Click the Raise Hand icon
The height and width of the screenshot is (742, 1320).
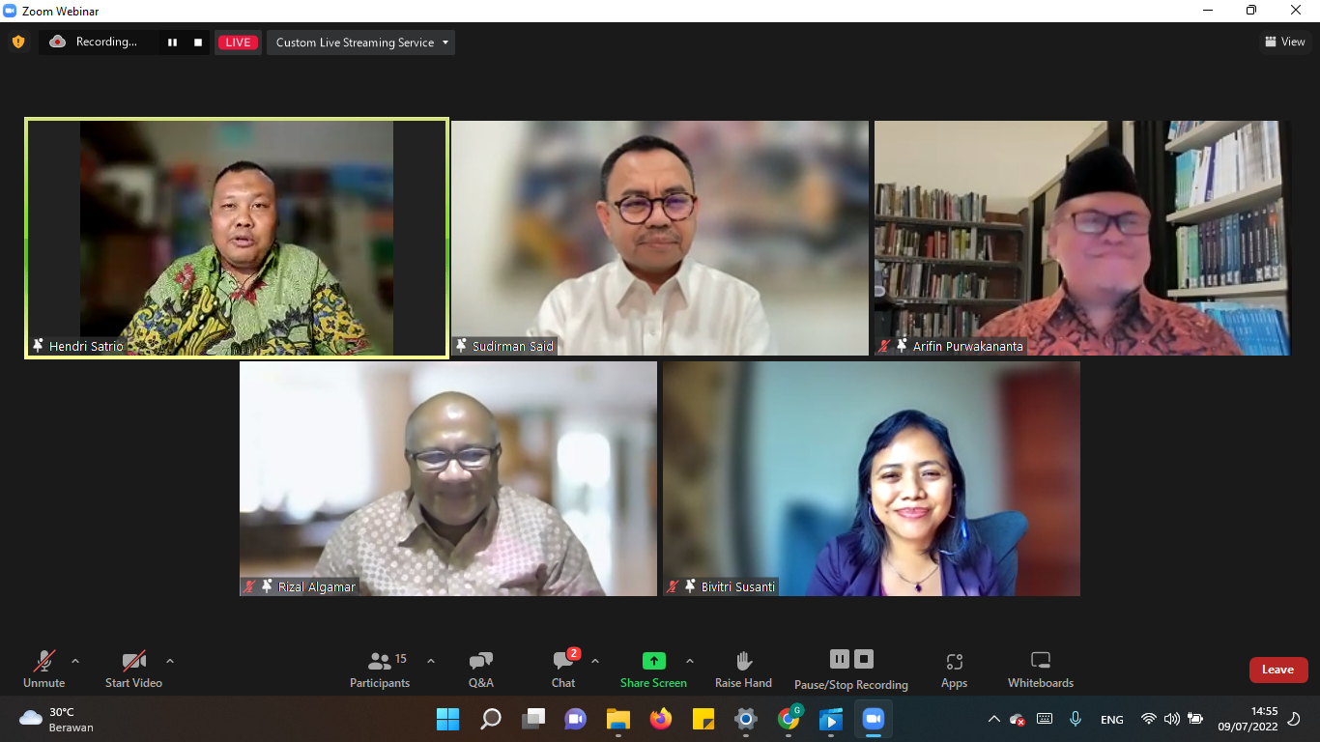[x=744, y=661]
